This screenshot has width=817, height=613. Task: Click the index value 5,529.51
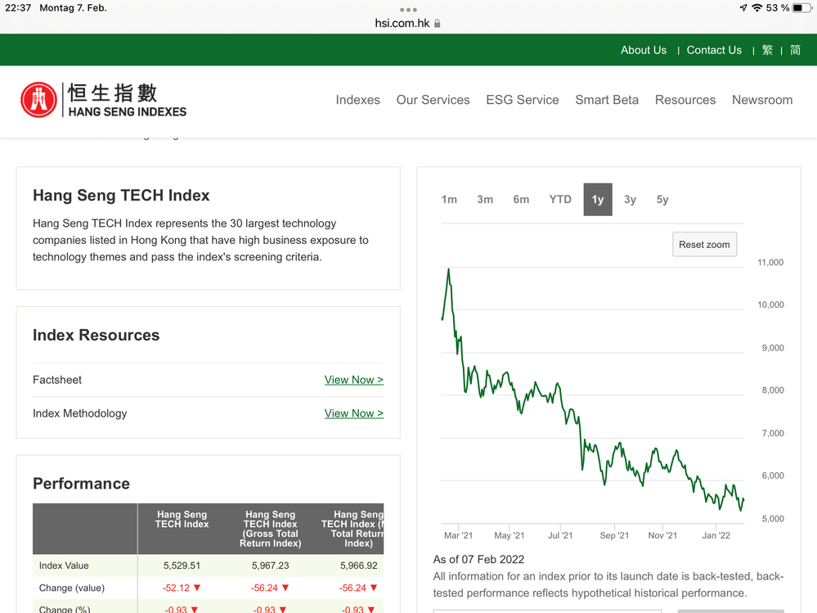click(182, 566)
